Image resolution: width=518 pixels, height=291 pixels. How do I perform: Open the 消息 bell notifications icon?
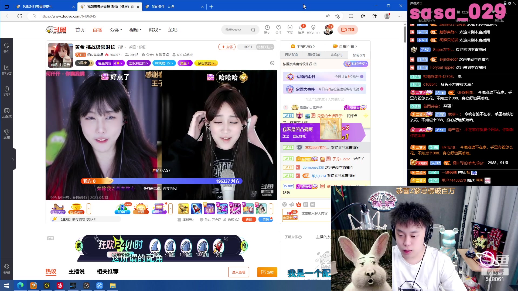[301, 30]
